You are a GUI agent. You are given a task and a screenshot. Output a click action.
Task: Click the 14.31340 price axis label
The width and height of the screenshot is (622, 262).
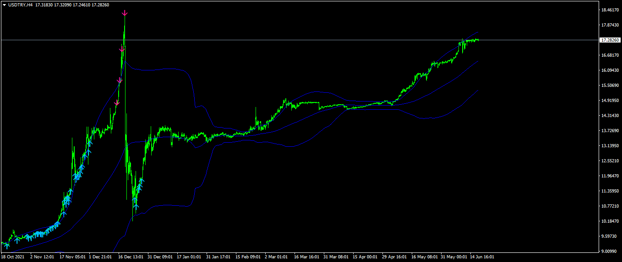click(611, 116)
